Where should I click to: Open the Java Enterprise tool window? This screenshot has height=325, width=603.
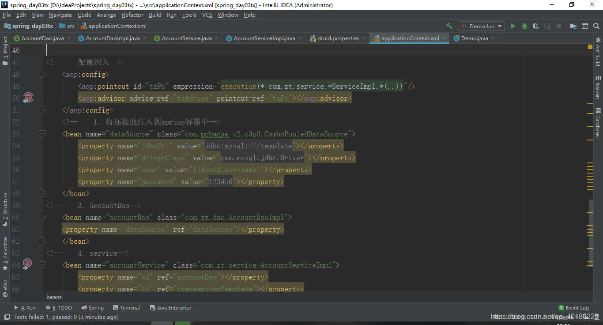(170, 308)
